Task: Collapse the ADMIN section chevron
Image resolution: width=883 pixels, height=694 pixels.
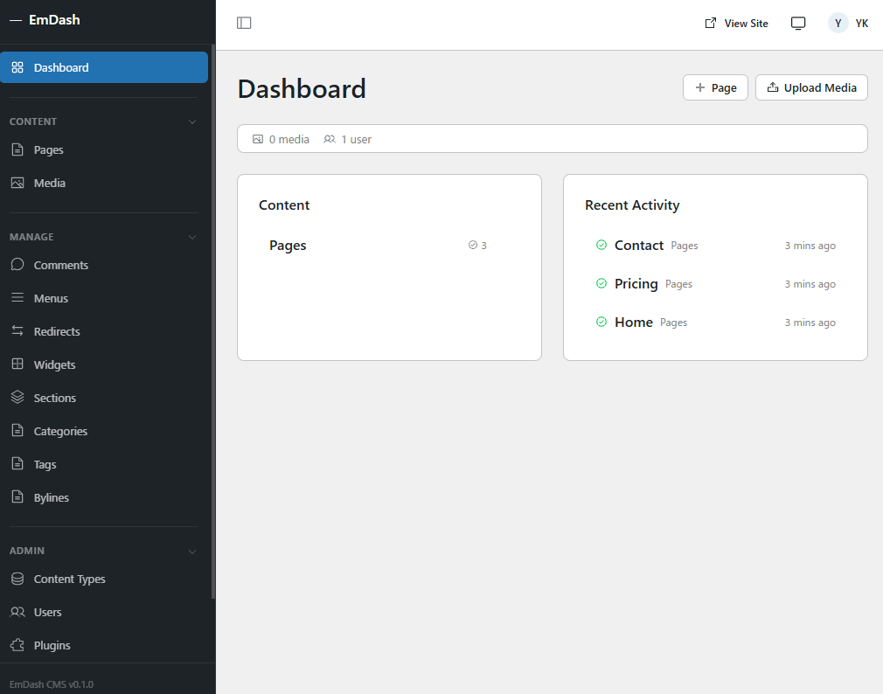Action: pos(192,551)
